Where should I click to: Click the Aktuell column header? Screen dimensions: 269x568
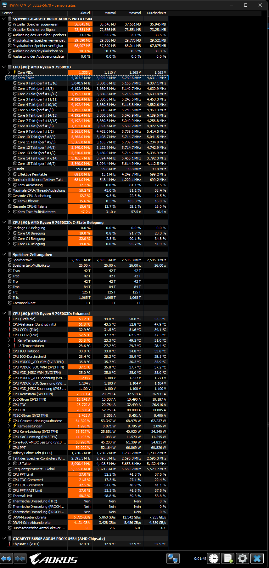coord(80,13)
